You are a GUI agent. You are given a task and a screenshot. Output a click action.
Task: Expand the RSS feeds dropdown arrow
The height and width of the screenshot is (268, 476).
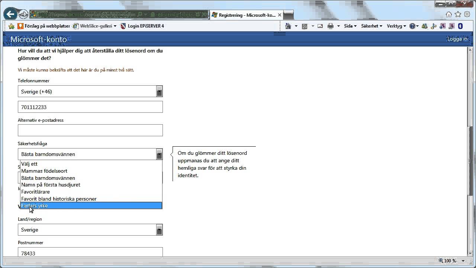click(x=313, y=26)
